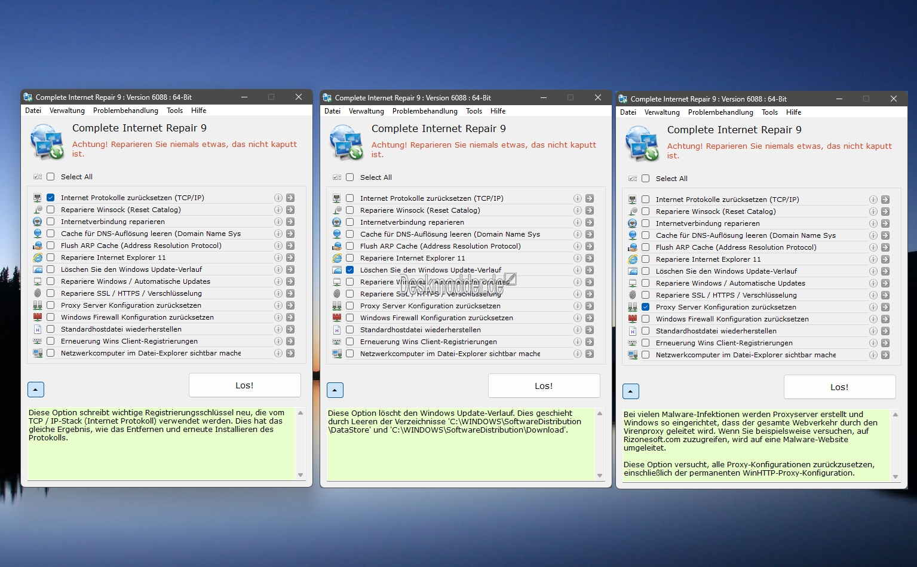This screenshot has width=917, height=567.
Task: Click globe app logo in right window
Action: (642, 143)
